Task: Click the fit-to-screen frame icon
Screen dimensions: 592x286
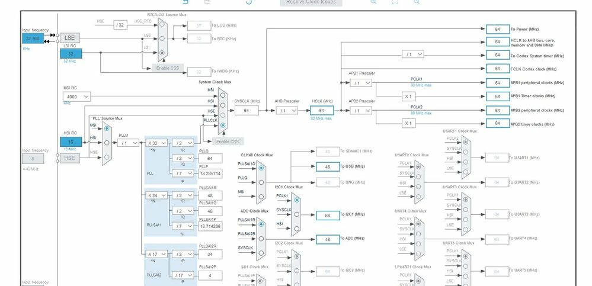Action: pyautogui.click(x=395, y=2)
